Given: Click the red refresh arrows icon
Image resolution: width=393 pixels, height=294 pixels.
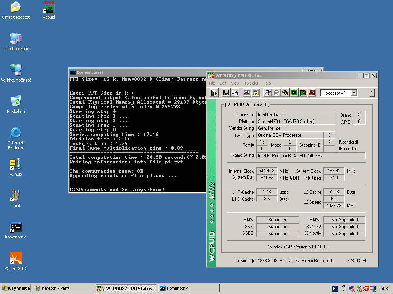Looking at the screenshot, I should pos(256,93).
